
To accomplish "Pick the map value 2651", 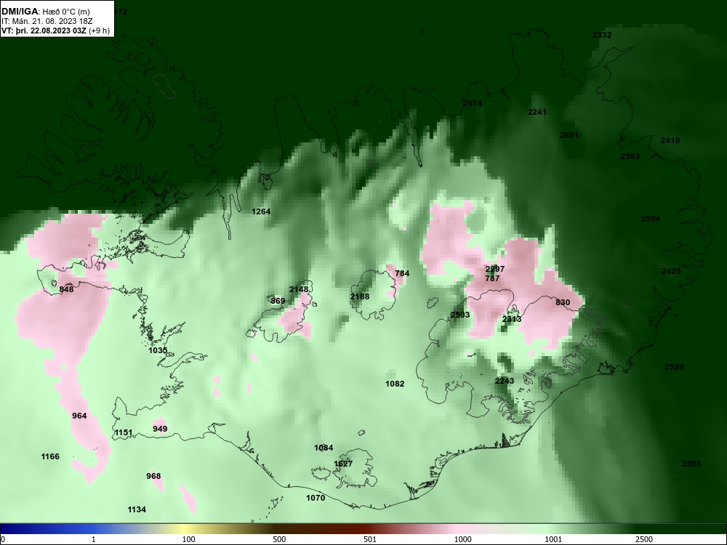I will [569, 135].
